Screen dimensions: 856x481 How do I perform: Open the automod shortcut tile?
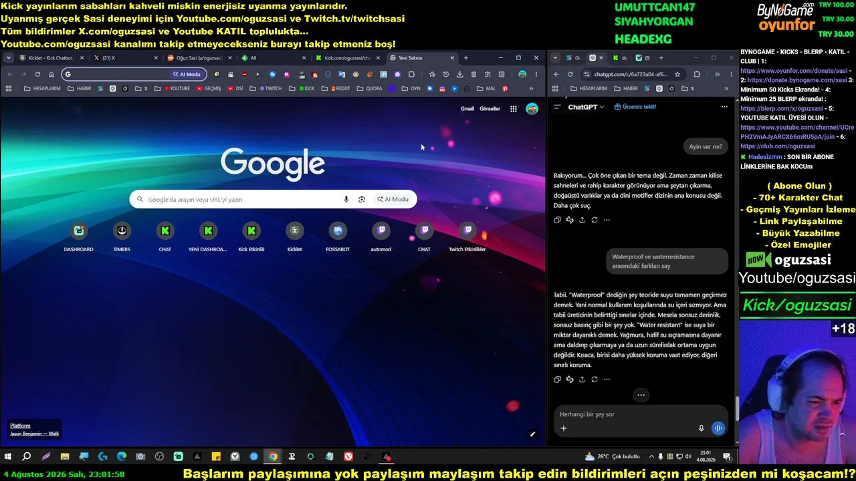[x=381, y=236]
